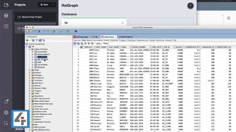The image size is (236, 132).
Task: Expand the COUNTRIES table node
Action: (x=32, y=52)
